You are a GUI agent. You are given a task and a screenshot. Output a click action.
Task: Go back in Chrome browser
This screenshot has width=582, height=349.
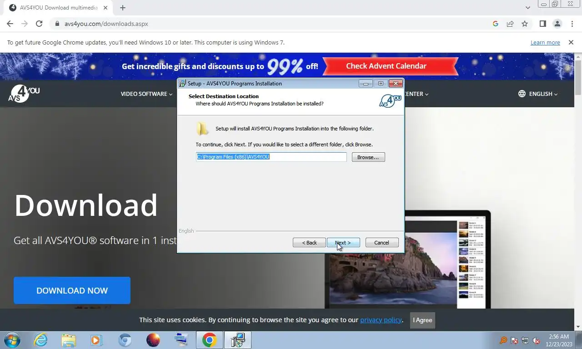tap(10, 24)
